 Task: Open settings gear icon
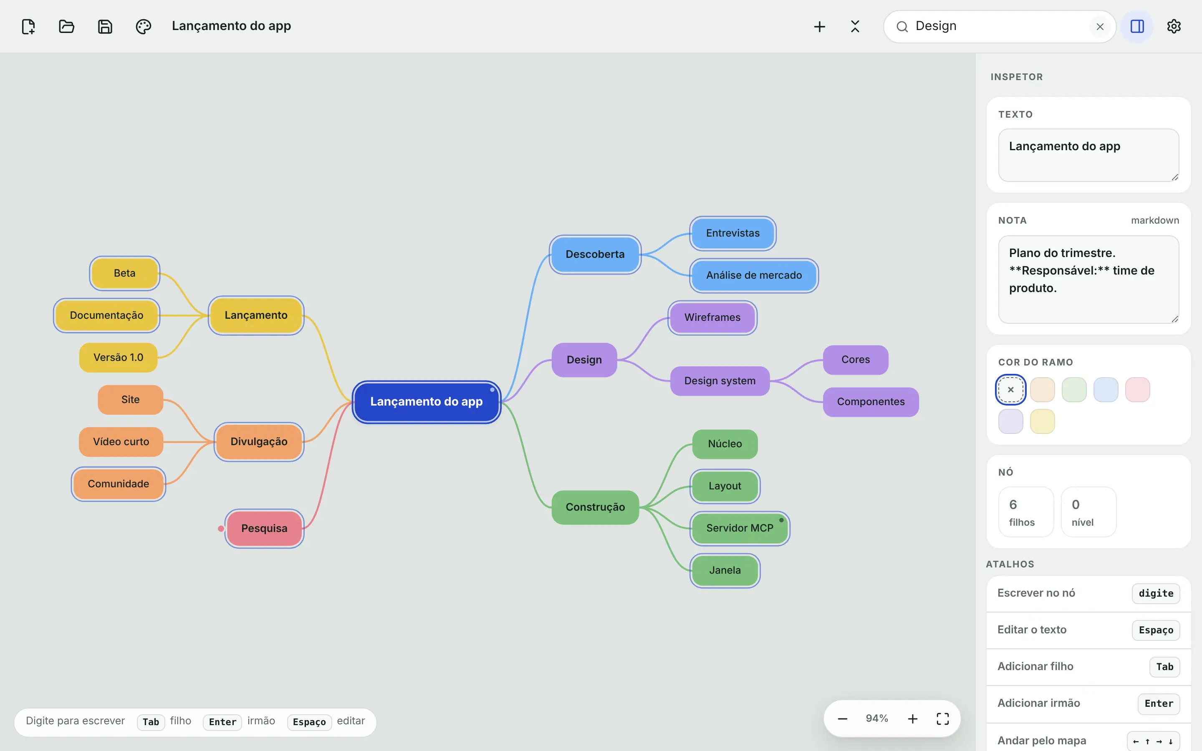[1174, 26]
